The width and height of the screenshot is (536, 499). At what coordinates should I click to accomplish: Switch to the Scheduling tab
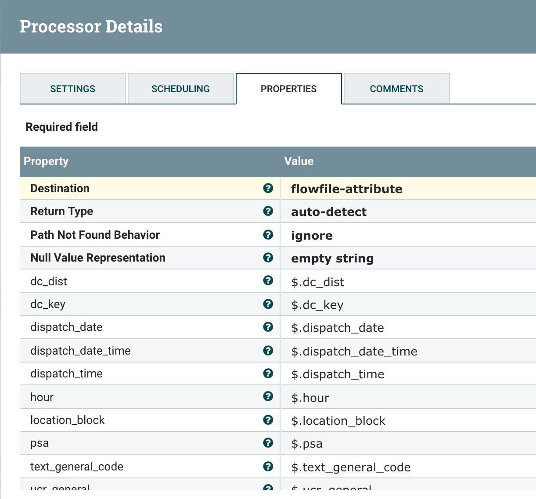pyautogui.click(x=181, y=88)
